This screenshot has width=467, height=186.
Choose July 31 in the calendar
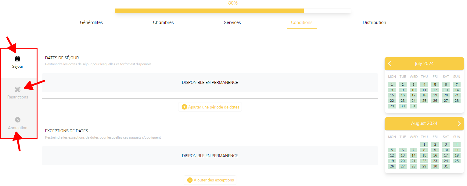click(413, 106)
